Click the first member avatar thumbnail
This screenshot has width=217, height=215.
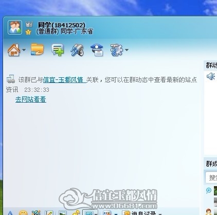pos(215,191)
